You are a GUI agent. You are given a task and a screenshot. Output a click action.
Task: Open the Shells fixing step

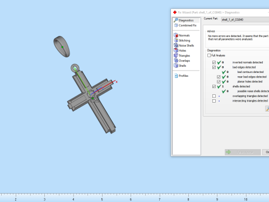(180, 66)
